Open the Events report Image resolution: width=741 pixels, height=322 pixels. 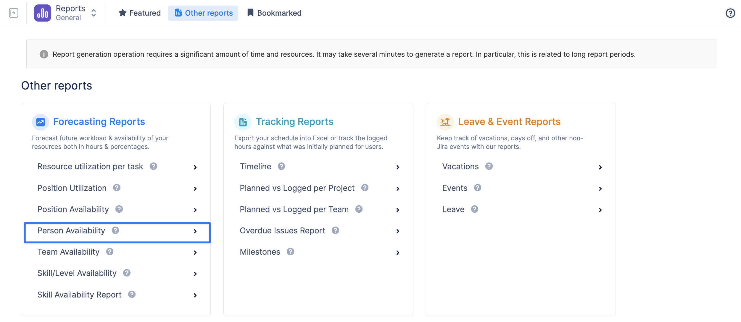pos(455,188)
